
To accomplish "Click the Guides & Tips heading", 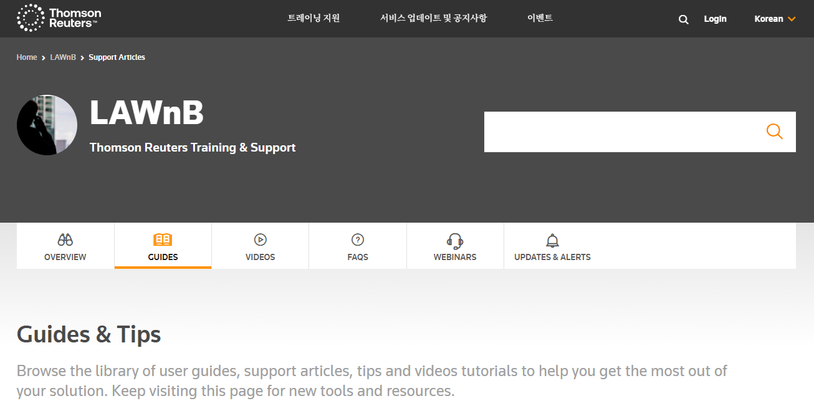I will point(89,335).
